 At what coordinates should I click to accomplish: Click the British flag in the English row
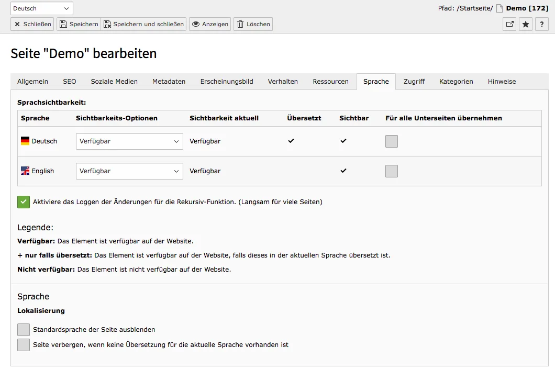(24, 171)
